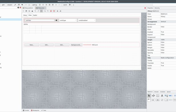Pick the hover-button control with cursor in toolbox
This screenshot has height=112, width=176.
point(166,96)
